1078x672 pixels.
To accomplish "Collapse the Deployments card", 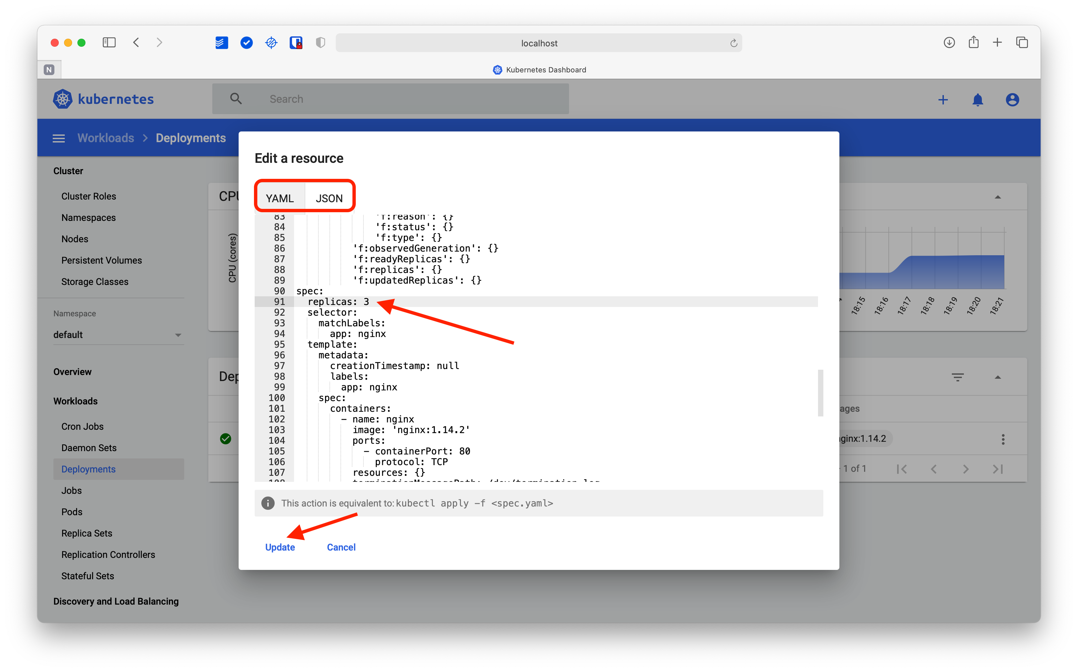I will pyautogui.click(x=998, y=377).
